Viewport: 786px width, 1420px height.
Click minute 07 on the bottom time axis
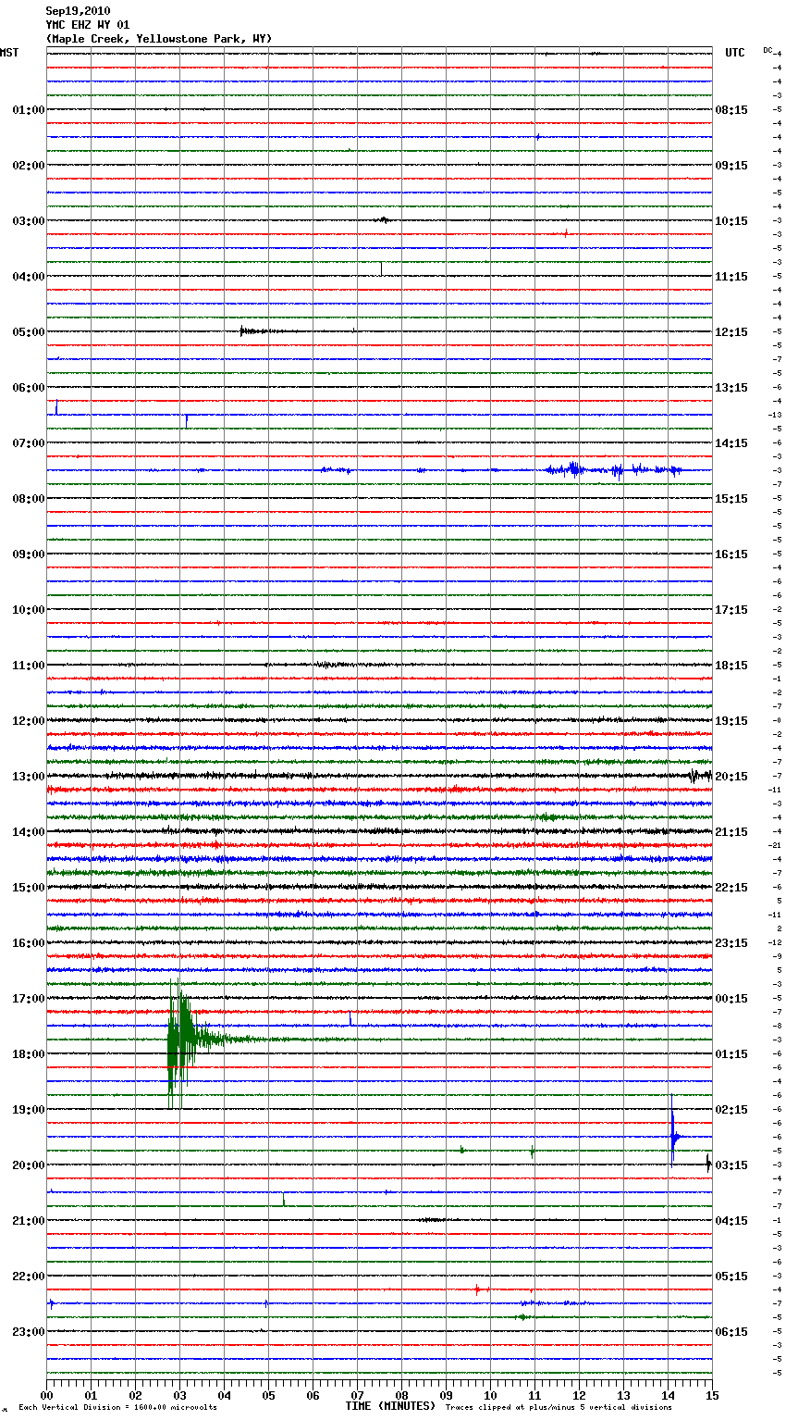coord(357,1395)
